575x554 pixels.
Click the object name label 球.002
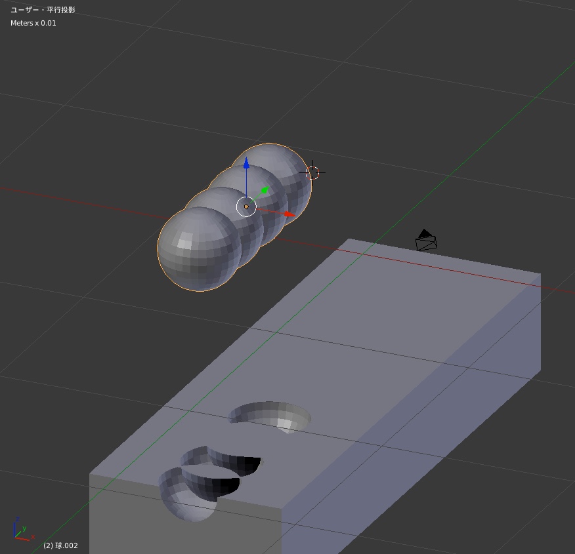(x=60, y=545)
